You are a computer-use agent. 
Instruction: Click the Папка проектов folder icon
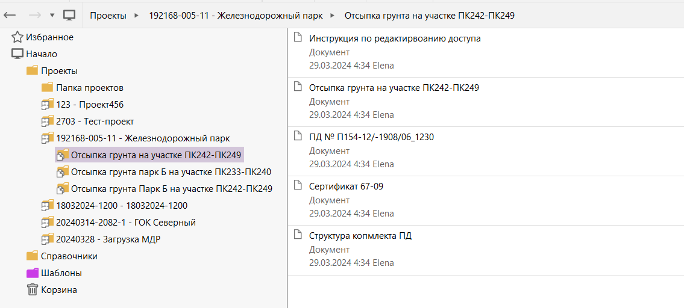point(47,88)
